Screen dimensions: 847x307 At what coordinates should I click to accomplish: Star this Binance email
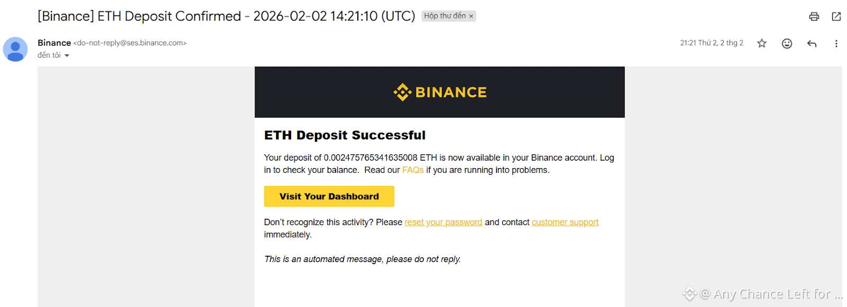coord(762,43)
